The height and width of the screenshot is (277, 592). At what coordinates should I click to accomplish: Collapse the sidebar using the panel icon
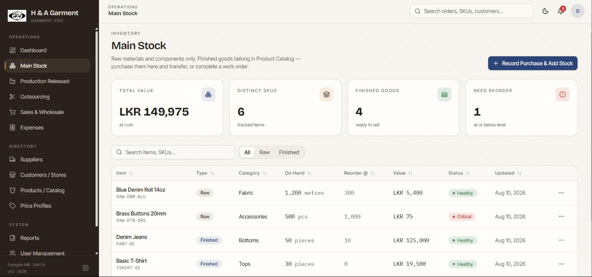86,268
